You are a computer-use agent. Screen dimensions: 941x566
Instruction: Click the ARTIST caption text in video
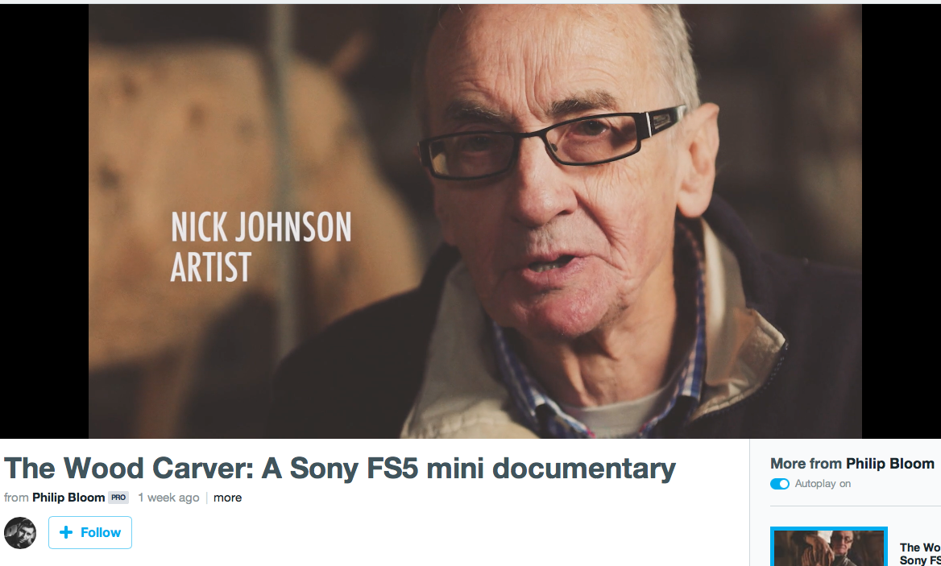coord(210,266)
